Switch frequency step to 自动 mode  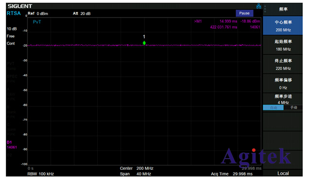pos(273,108)
